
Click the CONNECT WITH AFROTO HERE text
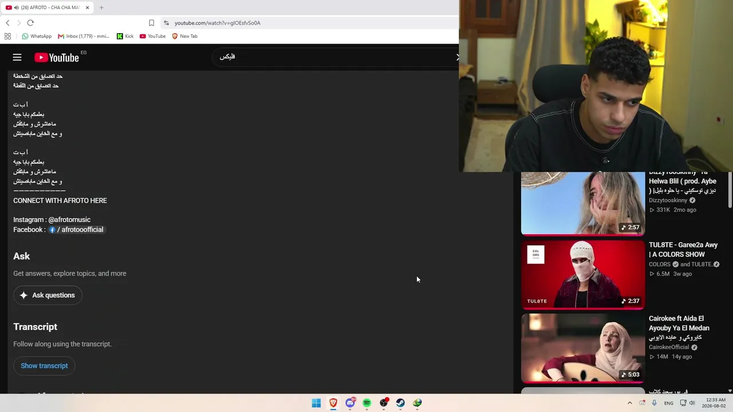[x=60, y=201]
